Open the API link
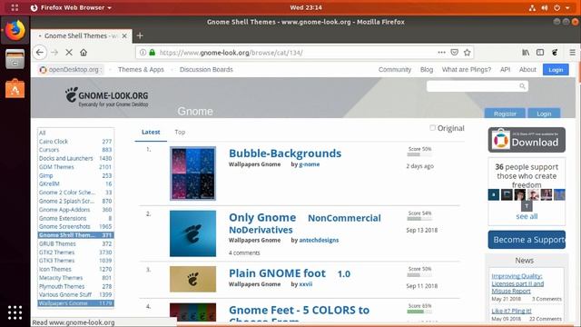 (x=505, y=70)
